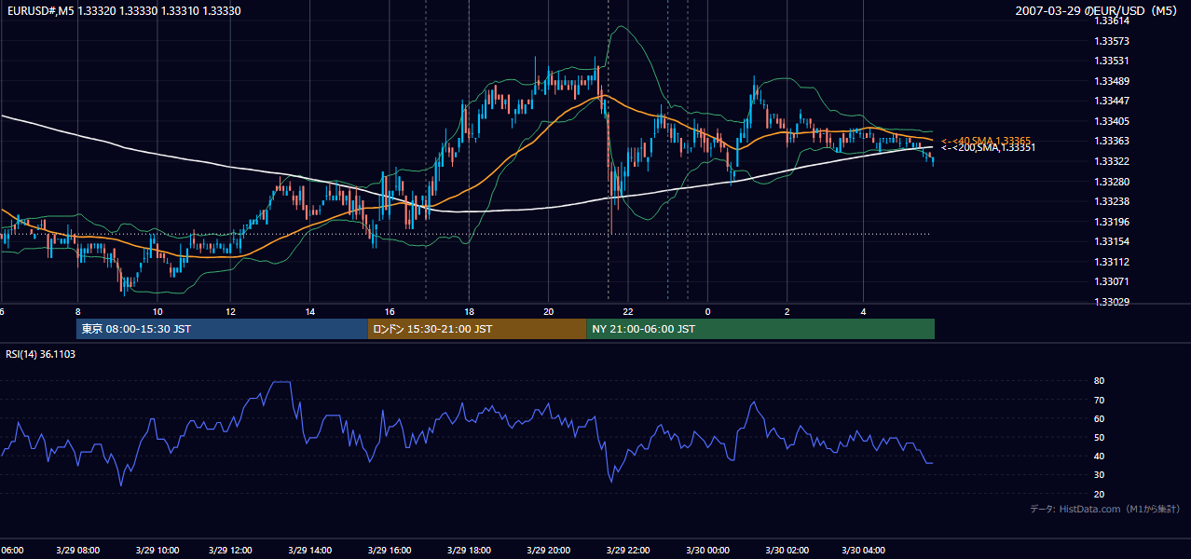The height and width of the screenshot is (559, 1191).
Task: Click the 3/29 14:00 time label
Action: point(312,550)
